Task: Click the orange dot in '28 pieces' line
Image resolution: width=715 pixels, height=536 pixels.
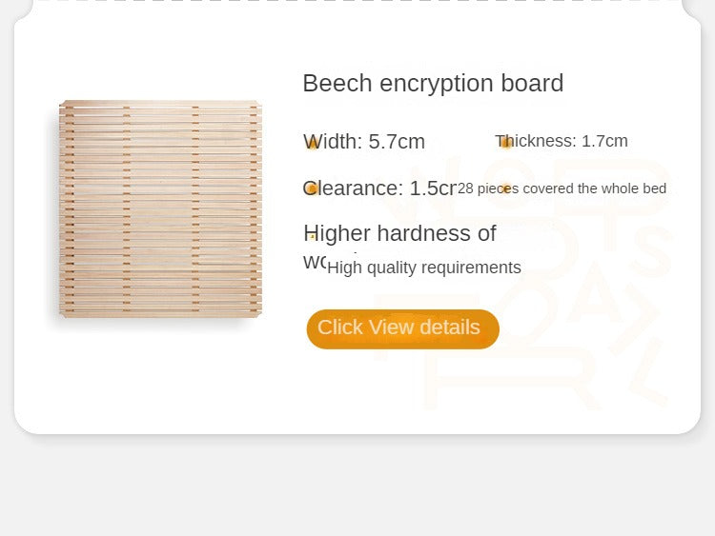Action: [506, 189]
